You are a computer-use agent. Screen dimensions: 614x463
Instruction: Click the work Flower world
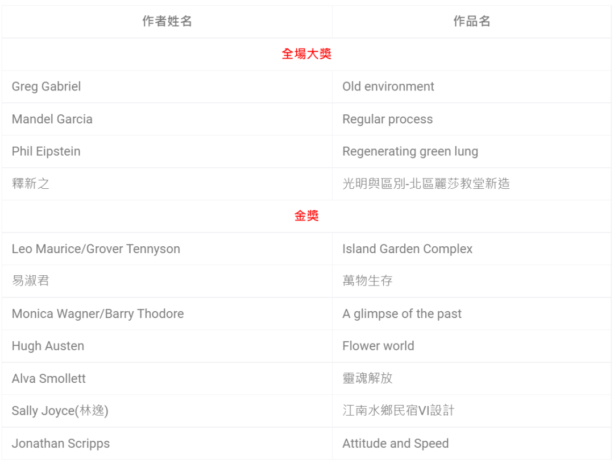point(378,346)
